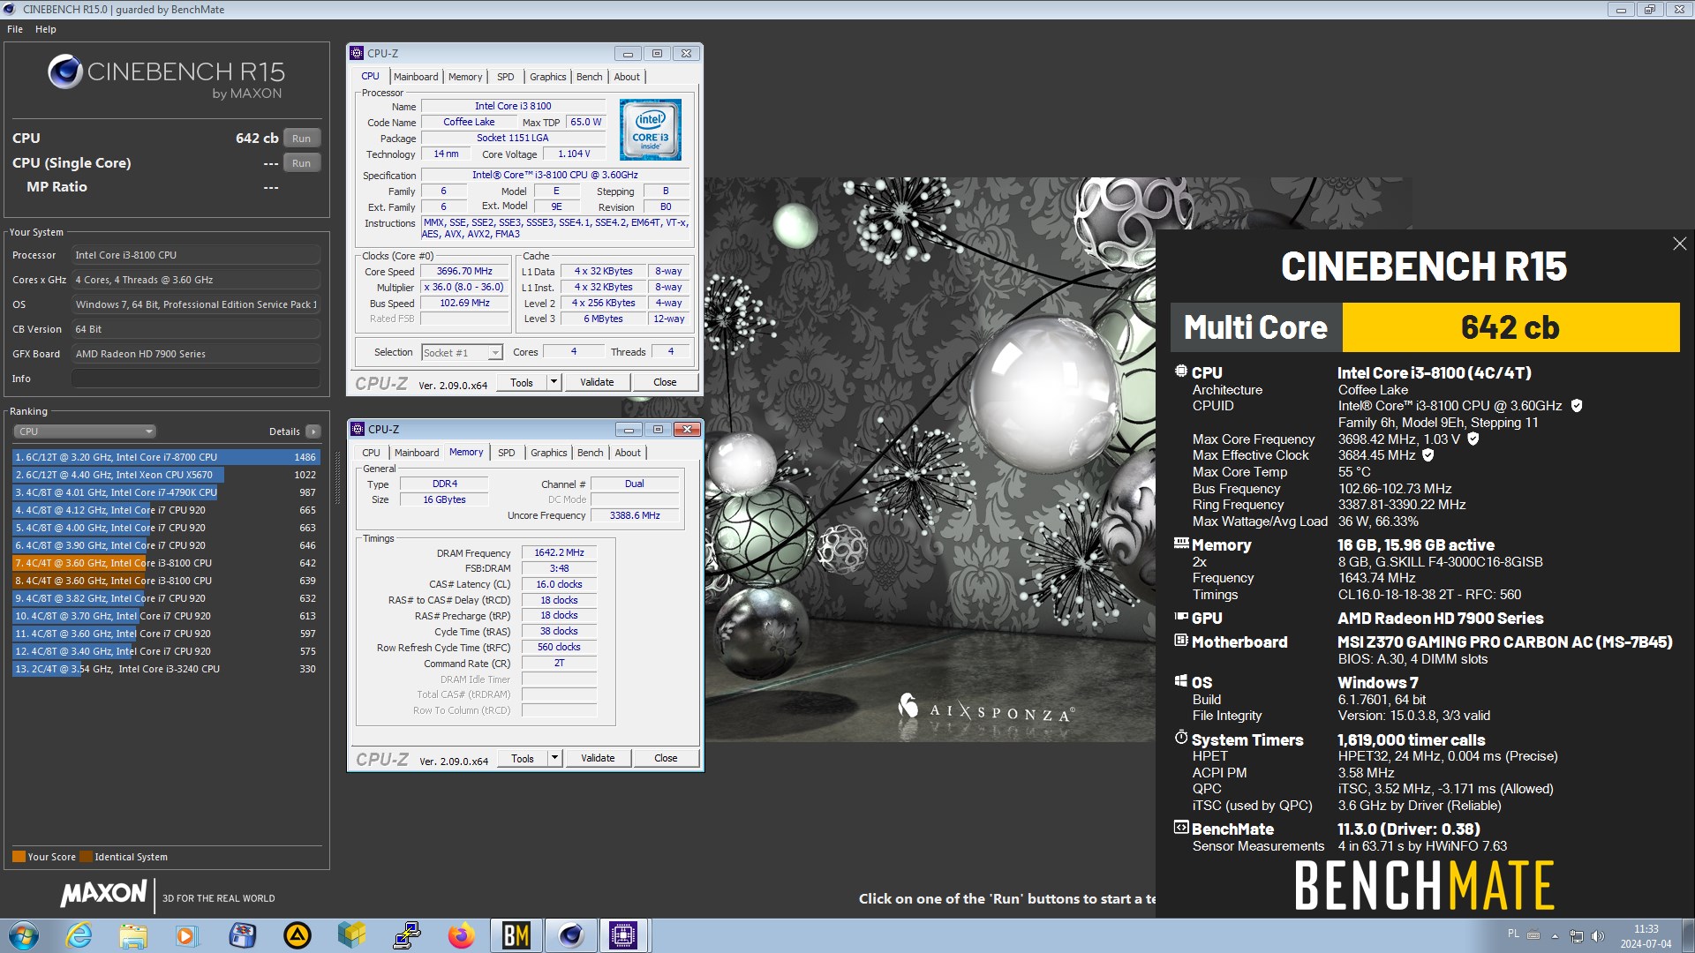
Task: Show hidden tray icons arrow
Action: 1555,935
